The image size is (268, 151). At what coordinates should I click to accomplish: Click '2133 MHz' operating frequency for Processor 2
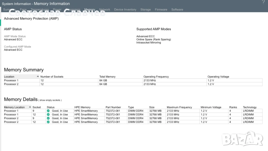[150, 84]
